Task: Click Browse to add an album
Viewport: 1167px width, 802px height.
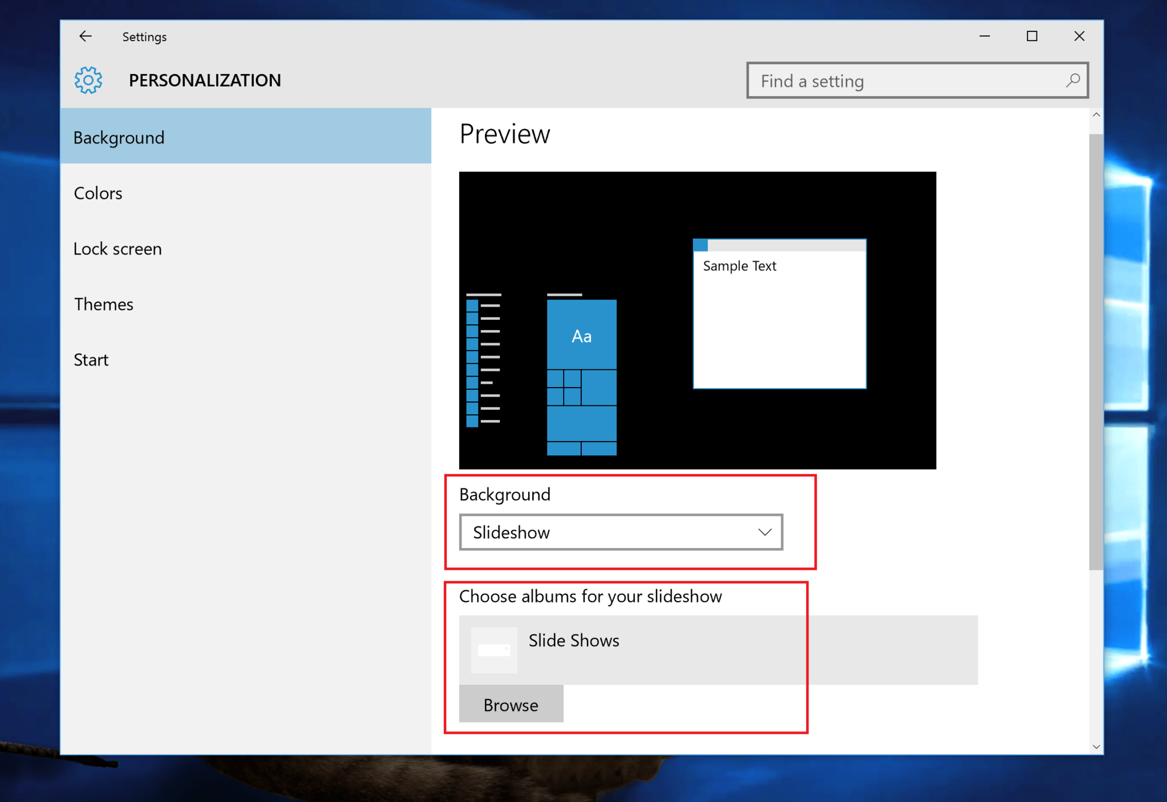Action: (511, 704)
